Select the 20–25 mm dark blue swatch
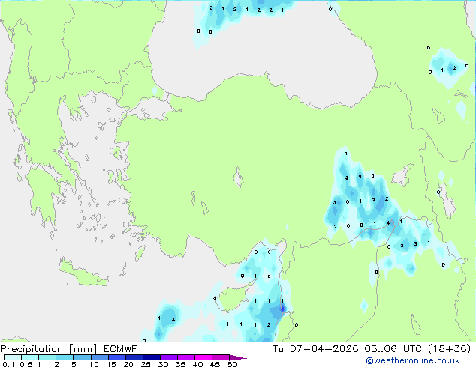The image size is (476, 367). (134, 357)
